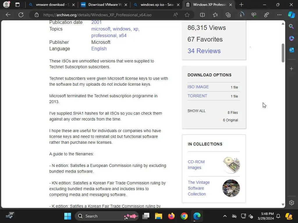Open the notifications bell icon
Screen dimensions: 298x223
click(x=278, y=216)
